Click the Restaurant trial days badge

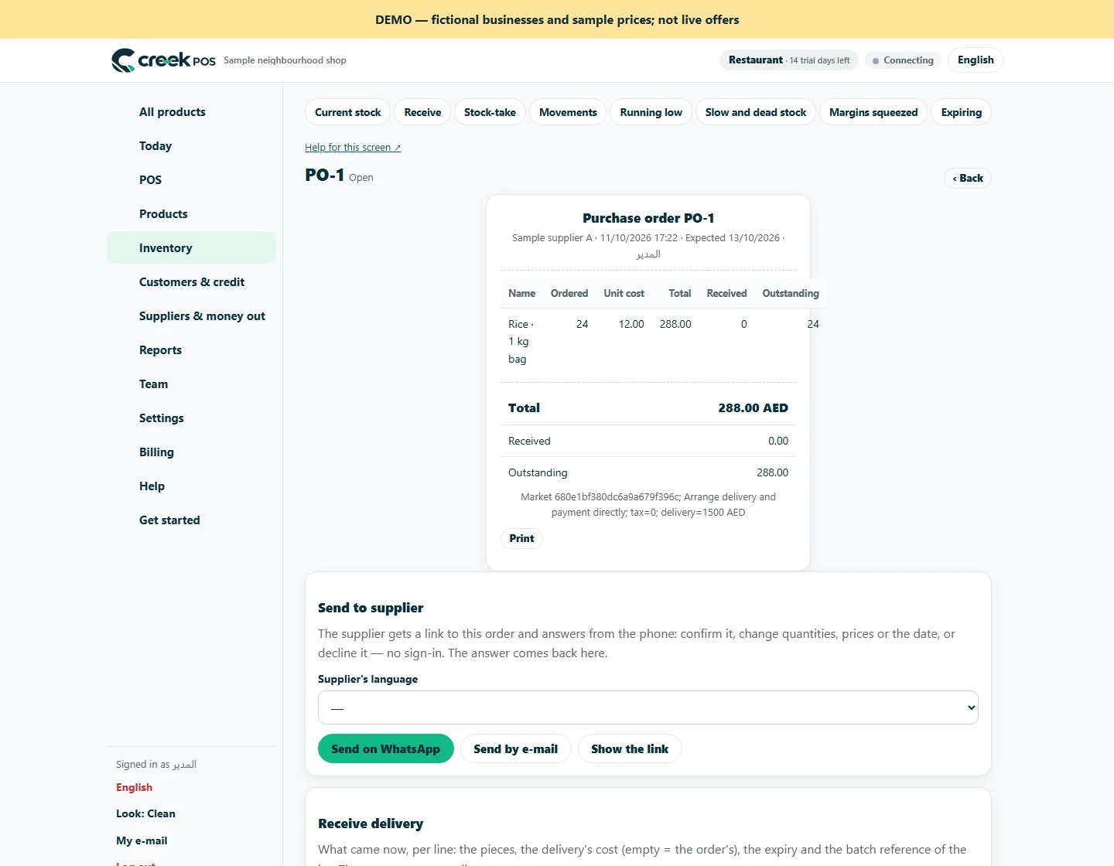789,60
